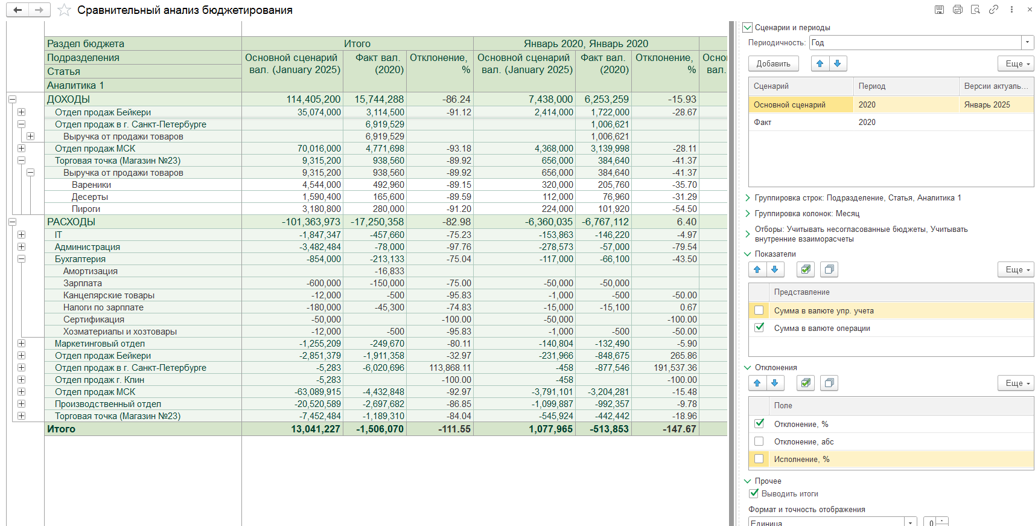
Task: Increase the precision spinner value
Action: click(942, 519)
